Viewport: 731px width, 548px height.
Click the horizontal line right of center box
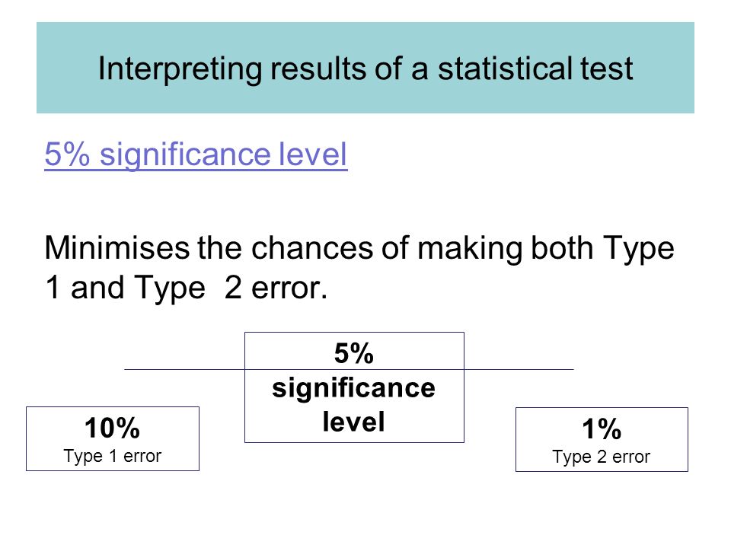click(x=519, y=369)
